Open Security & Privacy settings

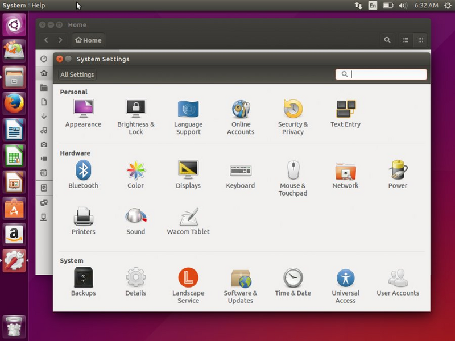[x=293, y=111]
